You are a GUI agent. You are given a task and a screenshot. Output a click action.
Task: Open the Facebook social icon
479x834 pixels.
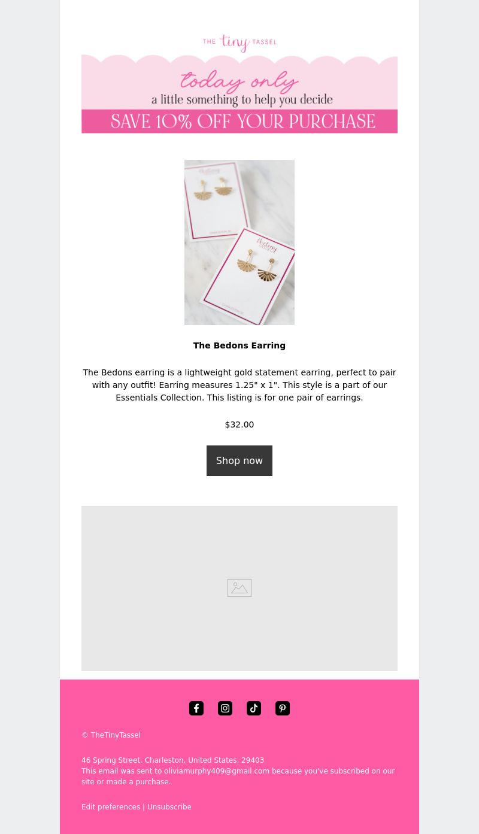point(196,708)
